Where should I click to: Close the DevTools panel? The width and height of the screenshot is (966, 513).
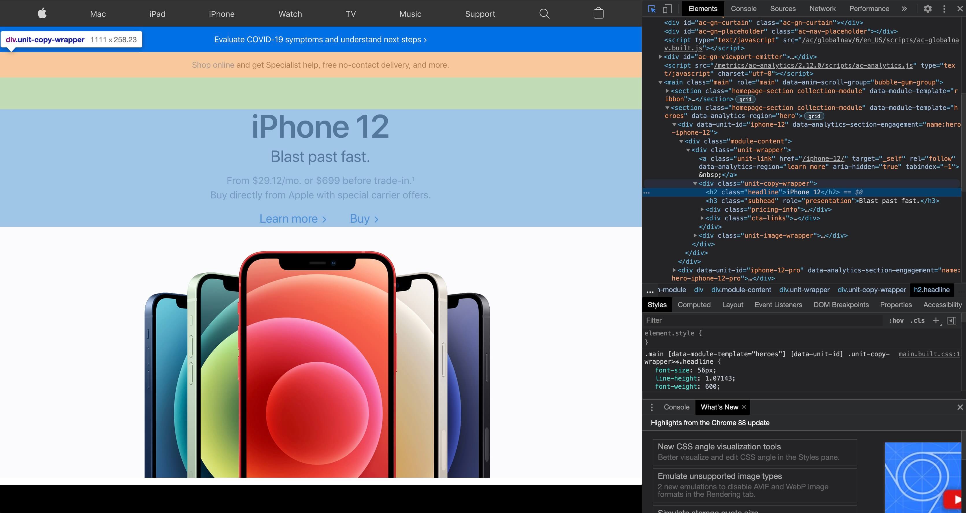point(960,9)
